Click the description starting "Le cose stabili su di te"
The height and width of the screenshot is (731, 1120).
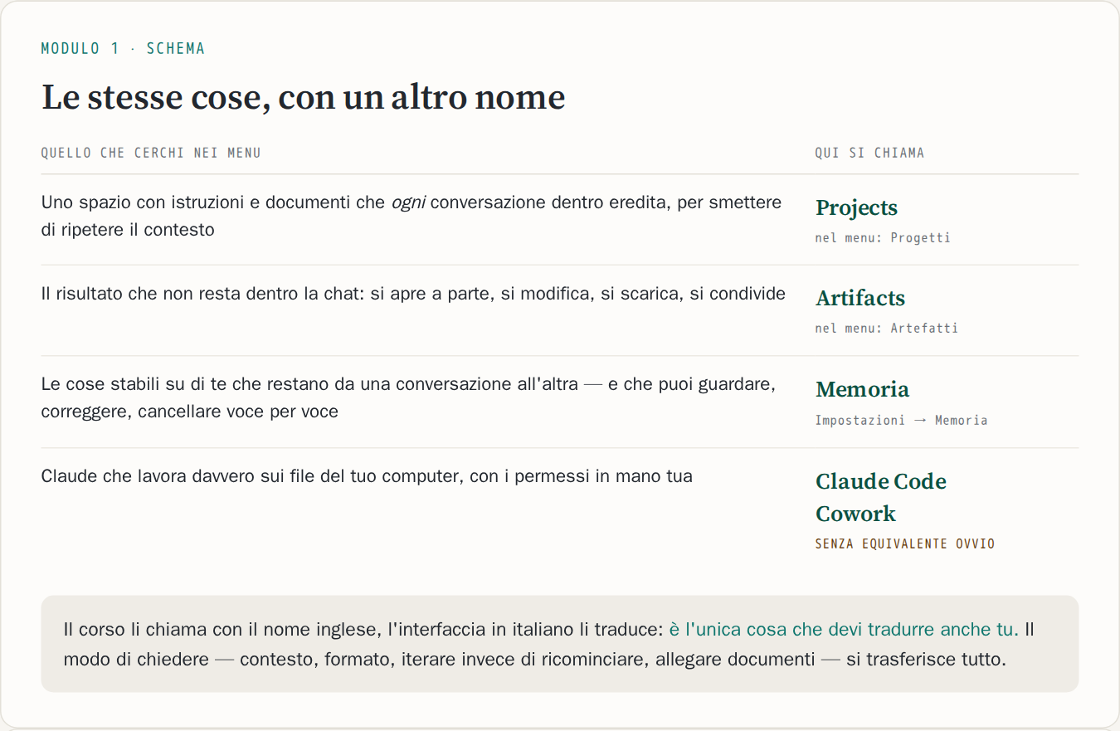coord(408,397)
